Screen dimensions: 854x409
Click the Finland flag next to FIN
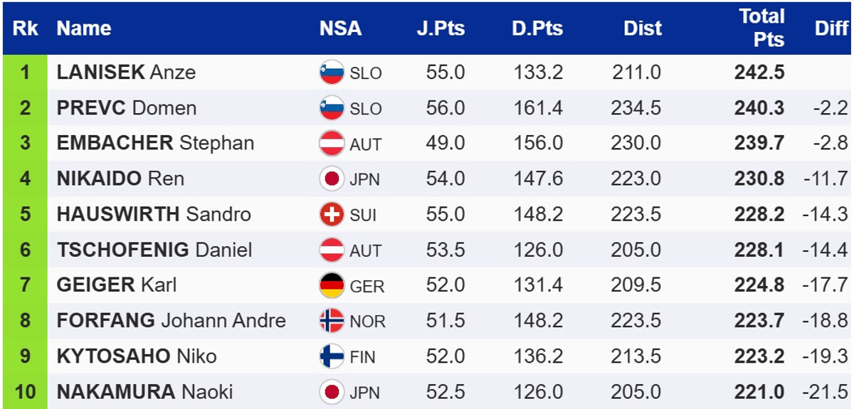tap(332, 356)
